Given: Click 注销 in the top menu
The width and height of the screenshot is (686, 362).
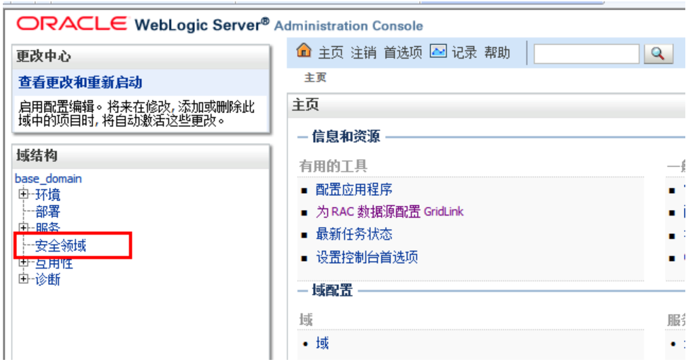Looking at the screenshot, I should [x=364, y=52].
